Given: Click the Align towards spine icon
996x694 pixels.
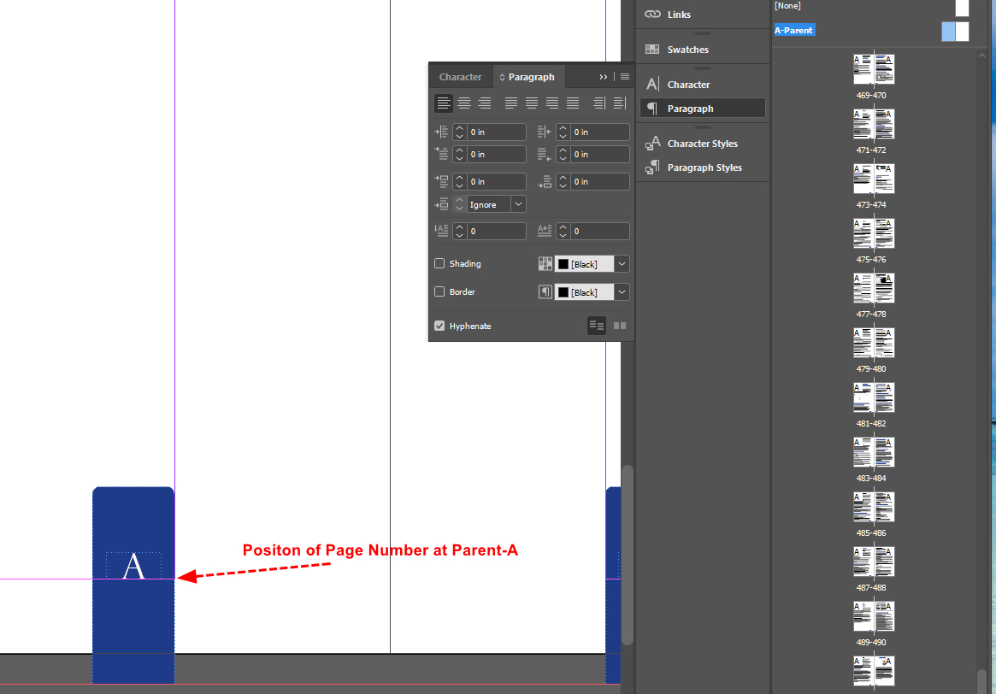Looking at the screenshot, I should [599, 103].
